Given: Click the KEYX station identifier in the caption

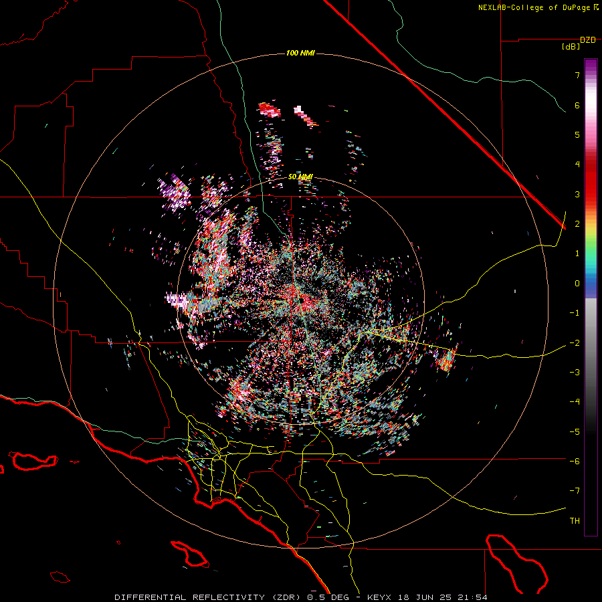Looking at the screenshot, I should 379,597.
